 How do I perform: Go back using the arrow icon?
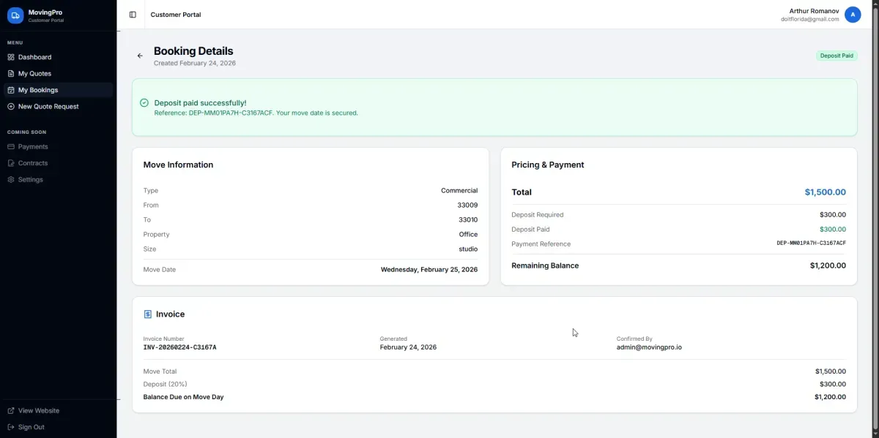140,56
